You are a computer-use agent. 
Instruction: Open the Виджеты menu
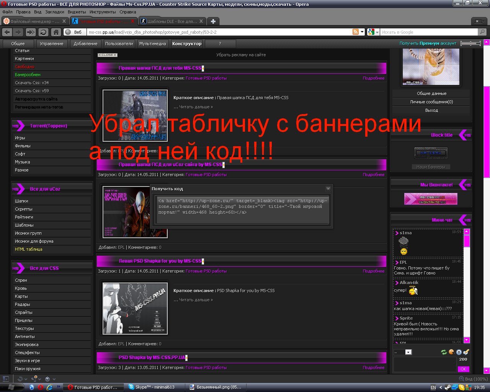[77, 12]
